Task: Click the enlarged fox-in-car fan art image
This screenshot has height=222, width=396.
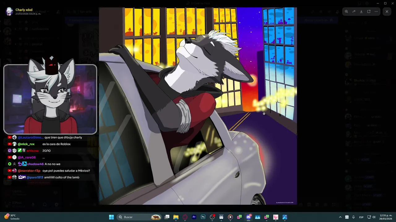Action: (198, 106)
